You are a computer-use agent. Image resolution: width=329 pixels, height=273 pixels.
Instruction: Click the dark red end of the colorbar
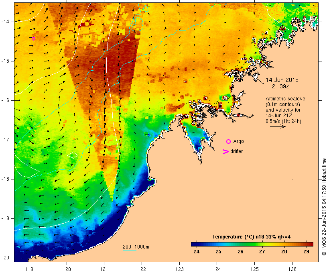(x=311, y=244)
